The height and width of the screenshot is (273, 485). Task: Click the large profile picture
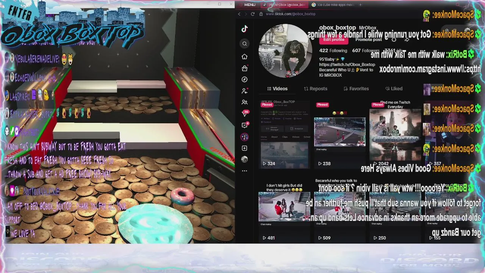pyautogui.click(x=285, y=50)
